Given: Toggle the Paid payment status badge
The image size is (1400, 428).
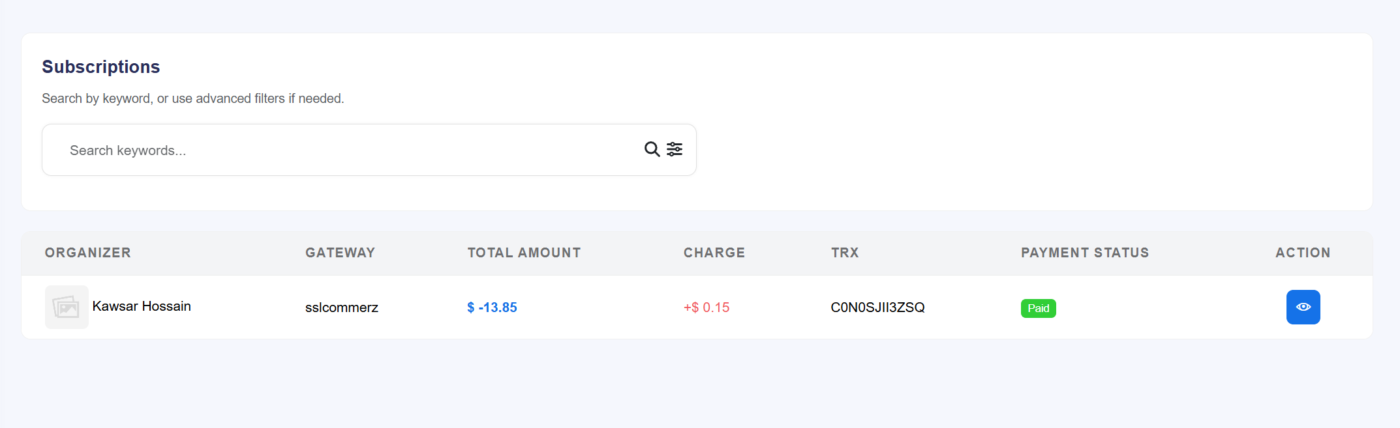Looking at the screenshot, I should pyautogui.click(x=1038, y=307).
